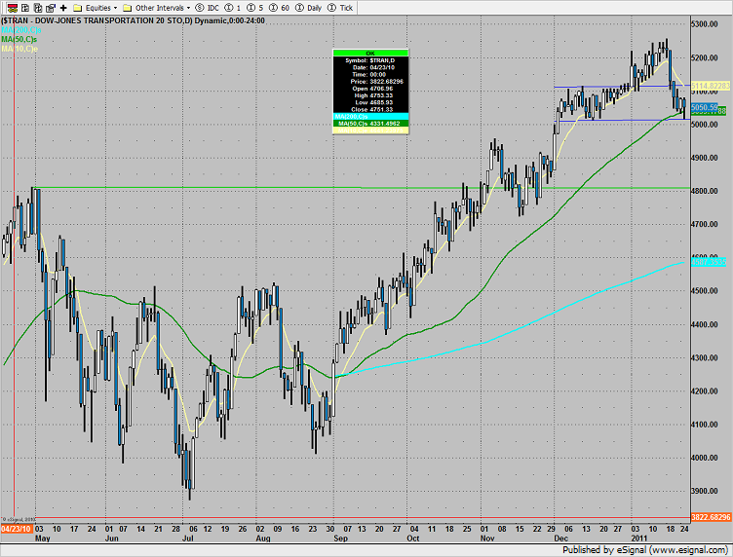The height and width of the screenshot is (557, 733).
Task: Click the Published by eSignal link text
Action: (x=645, y=550)
